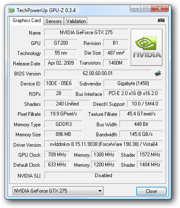The image size is (180, 208).
Task: Switch to the Sensors tab
Action: click(x=53, y=21)
